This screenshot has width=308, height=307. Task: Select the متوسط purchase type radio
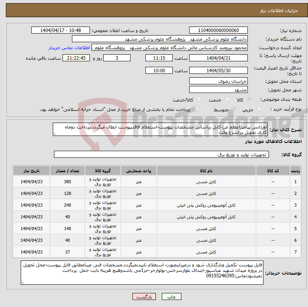tap(234, 109)
